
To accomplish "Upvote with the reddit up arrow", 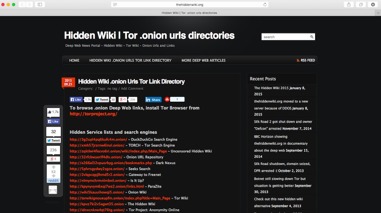I will pyautogui.click(x=53, y=167).
